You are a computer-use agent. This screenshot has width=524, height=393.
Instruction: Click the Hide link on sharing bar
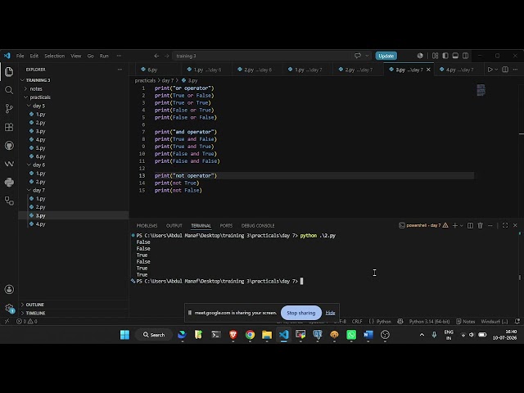(x=330, y=313)
